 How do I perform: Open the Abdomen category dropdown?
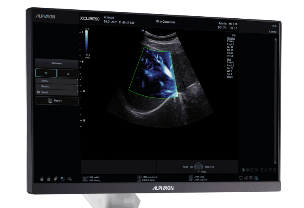(x=57, y=63)
